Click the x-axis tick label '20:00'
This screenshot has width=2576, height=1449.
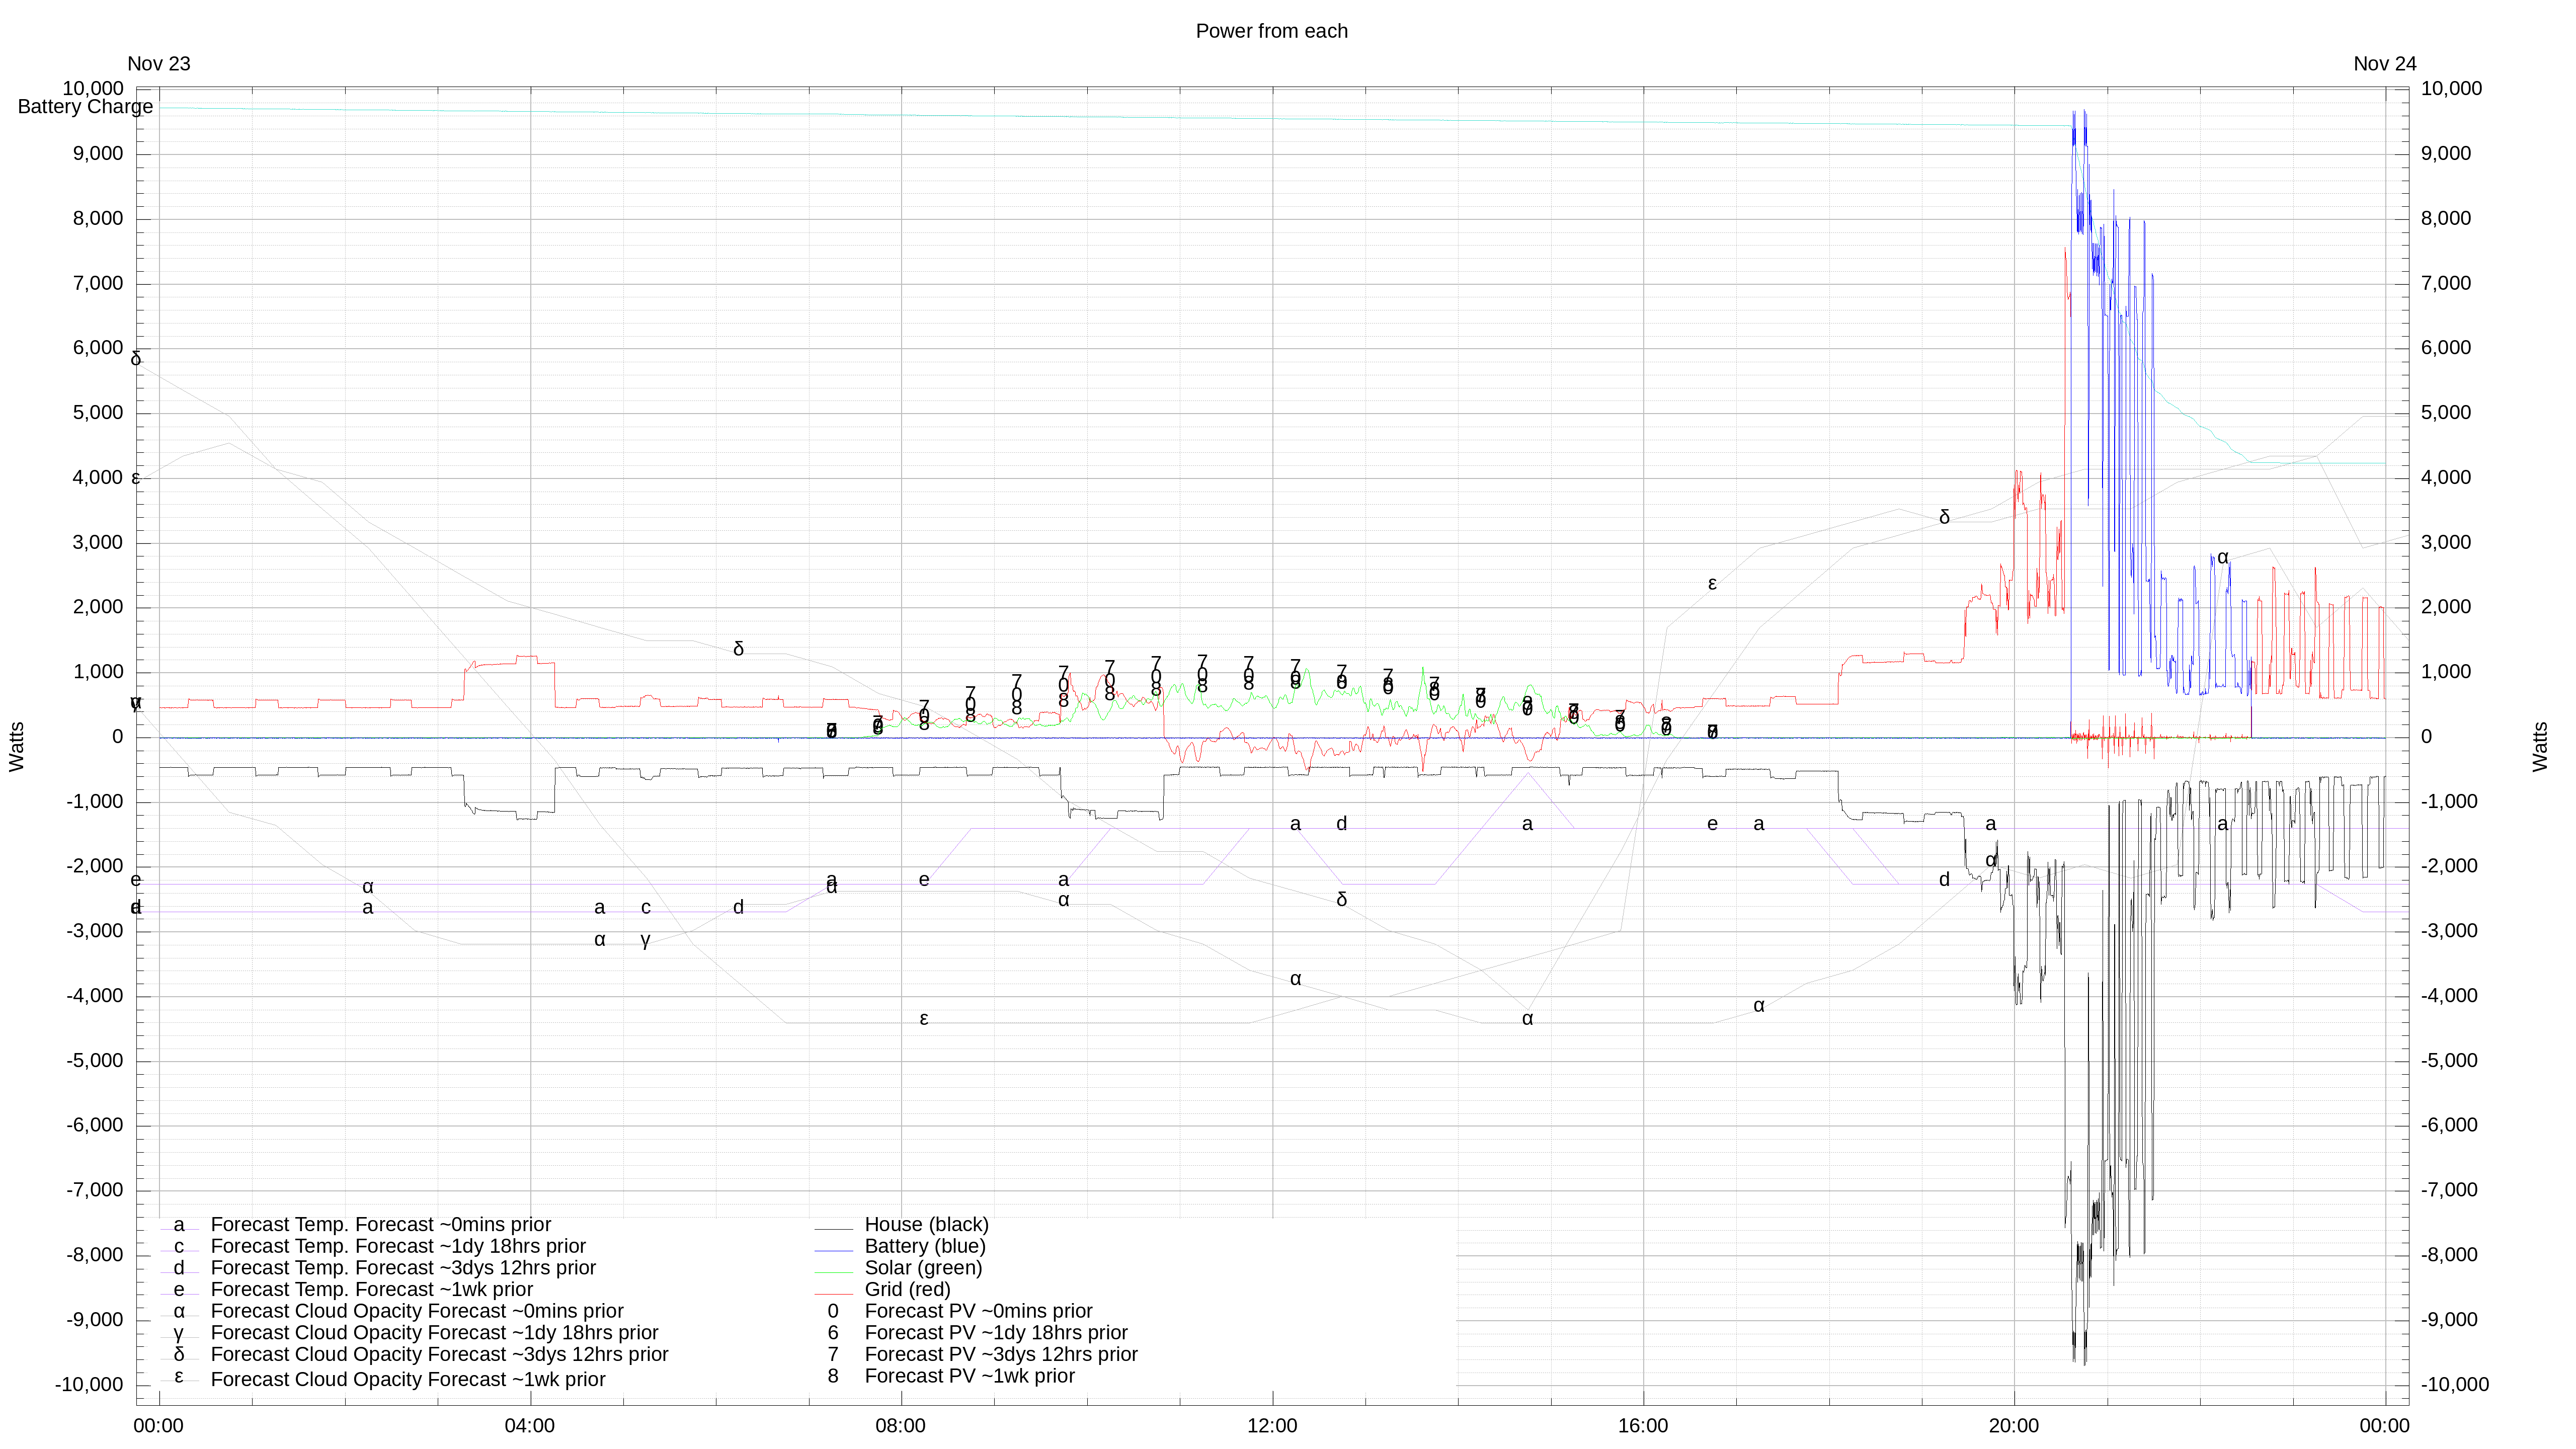coord(2014,1426)
